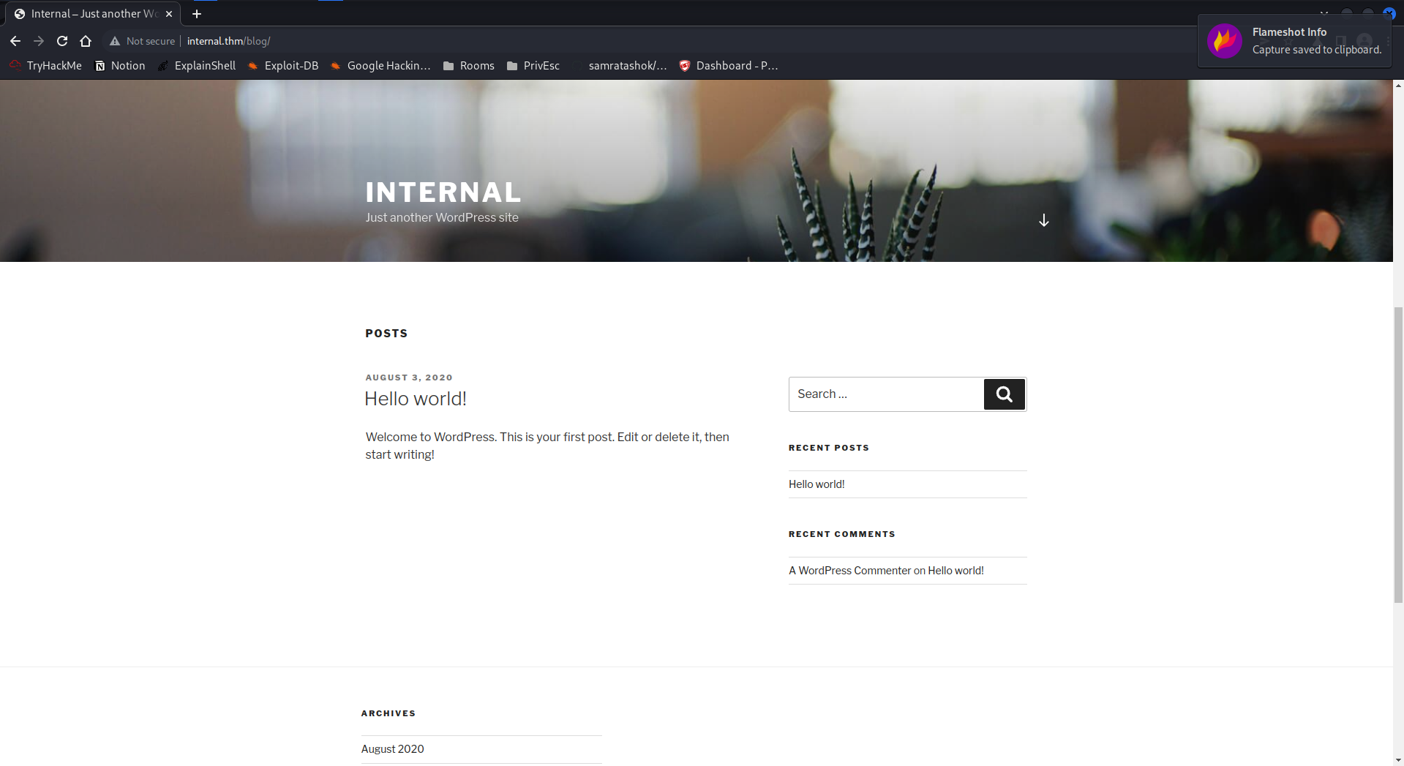Viewport: 1404px width, 766px height.
Task: Expand the PrivEsc bookmark folder
Action: point(533,66)
